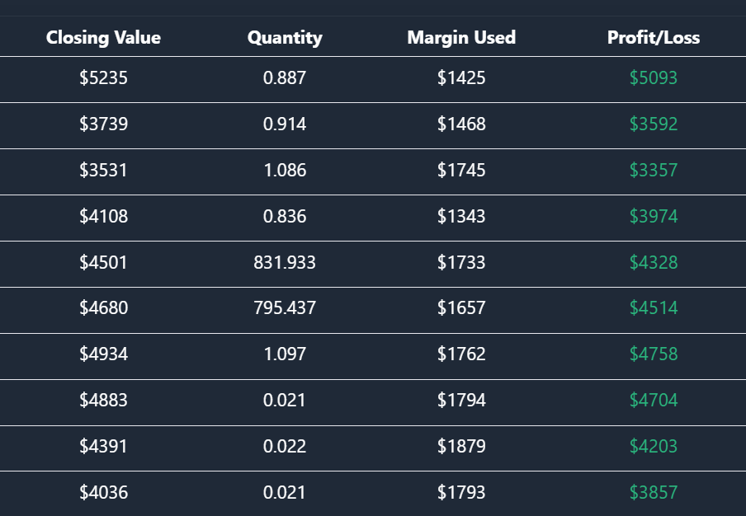Select the 0.022 quantity cell

click(285, 447)
